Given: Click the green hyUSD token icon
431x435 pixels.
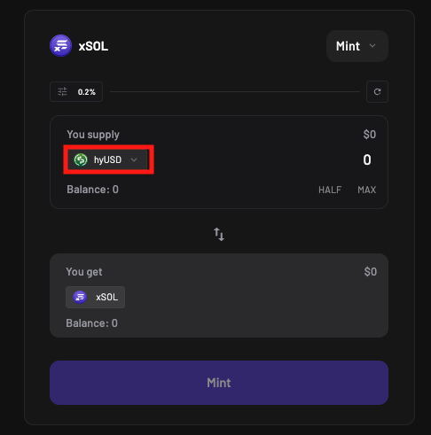Looking at the screenshot, I should pos(81,159).
